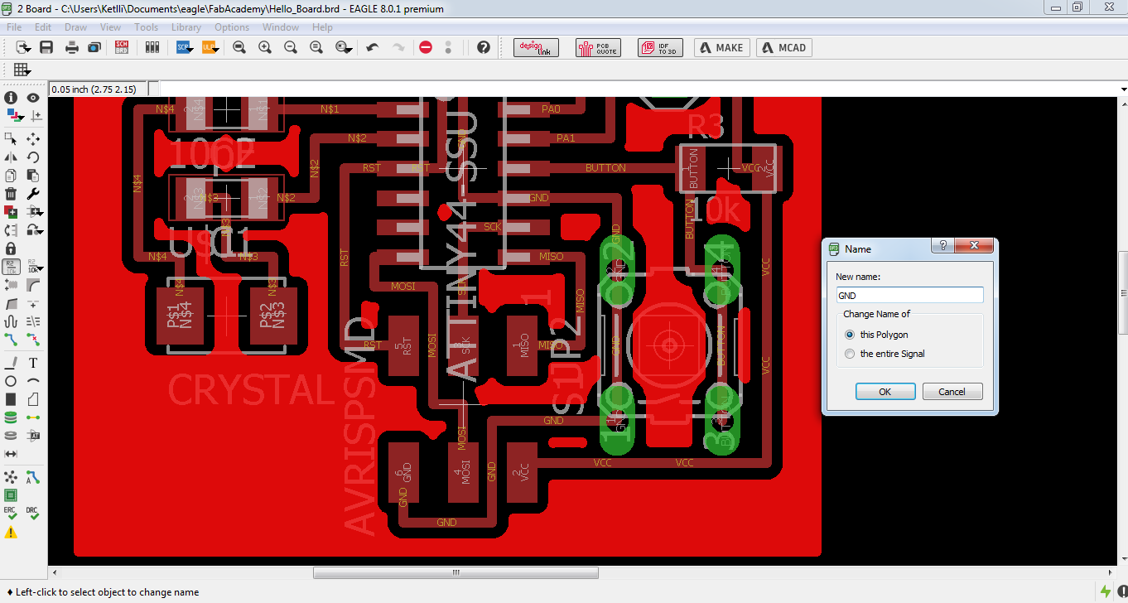Screen dimensions: 1128x603
Task: Select the Mirror tool
Action: coord(11,157)
